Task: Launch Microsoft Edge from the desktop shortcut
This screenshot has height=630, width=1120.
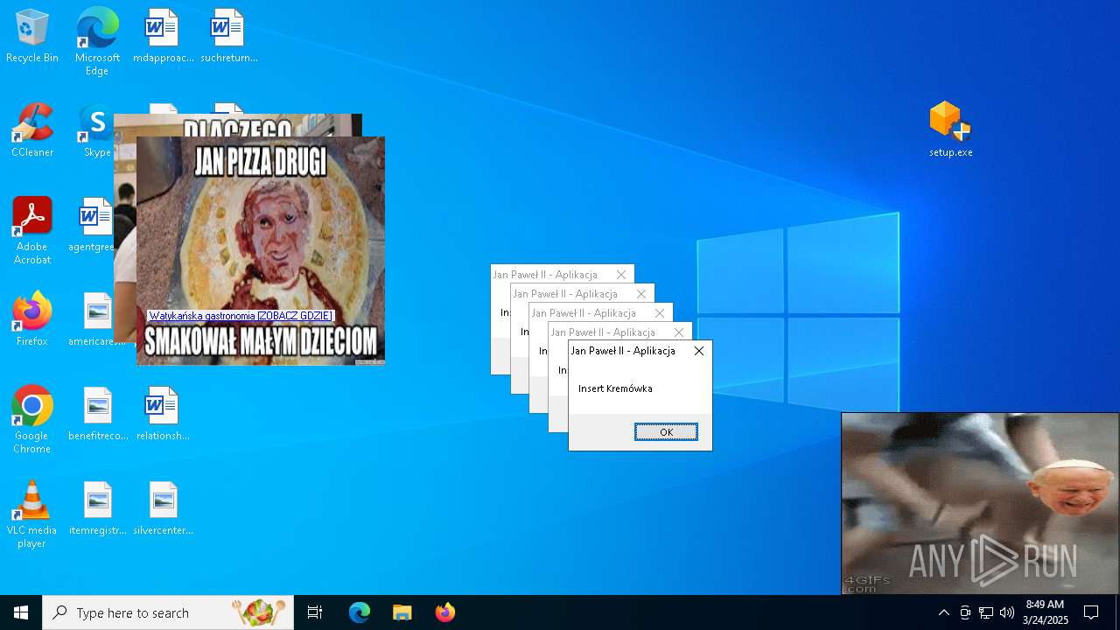Action: pyautogui.click(x=97, y=41)
